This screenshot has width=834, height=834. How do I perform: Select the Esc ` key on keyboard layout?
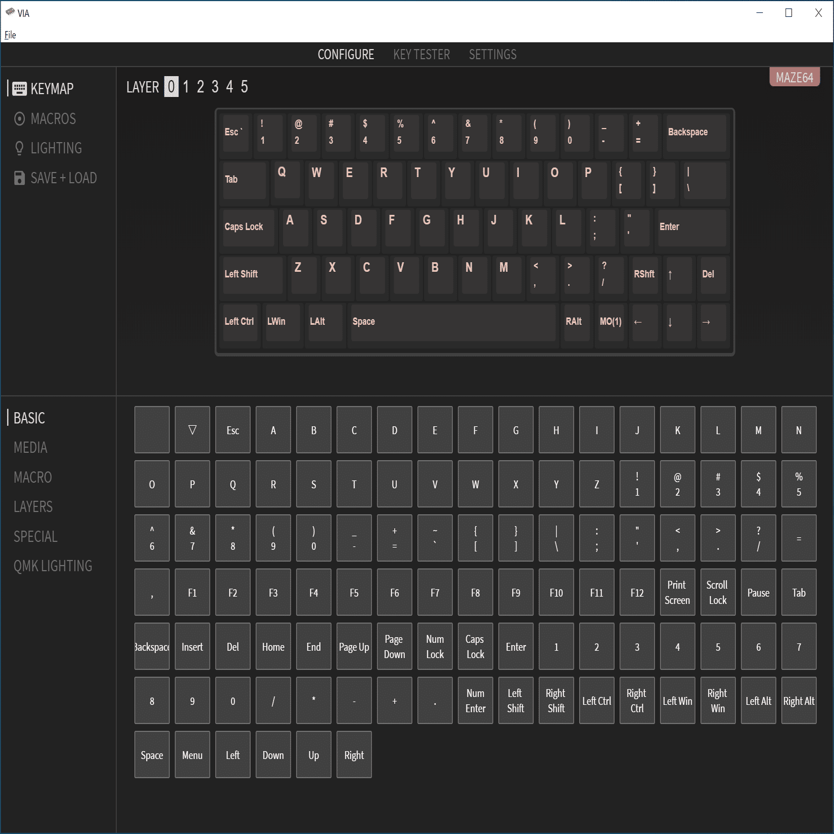(236, 133)
